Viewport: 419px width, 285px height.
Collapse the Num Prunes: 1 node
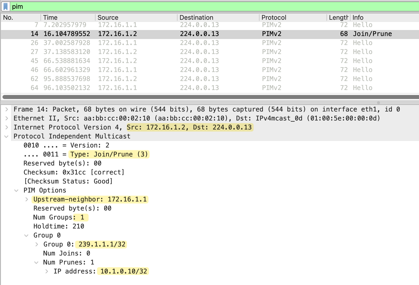36,262
